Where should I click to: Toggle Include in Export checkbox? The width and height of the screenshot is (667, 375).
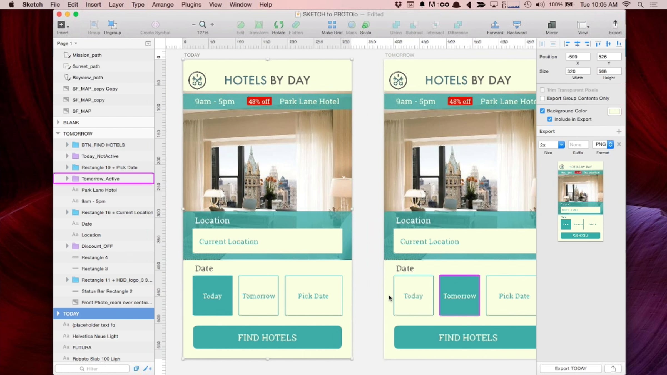(550, 119)
